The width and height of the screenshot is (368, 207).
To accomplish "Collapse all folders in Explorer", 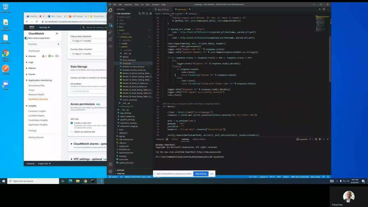I will coord(150,14).
